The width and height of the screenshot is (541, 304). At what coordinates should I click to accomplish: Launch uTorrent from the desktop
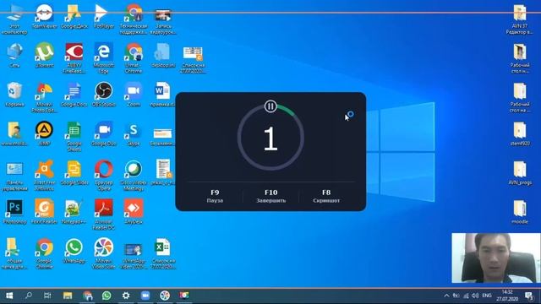[44, 54]
